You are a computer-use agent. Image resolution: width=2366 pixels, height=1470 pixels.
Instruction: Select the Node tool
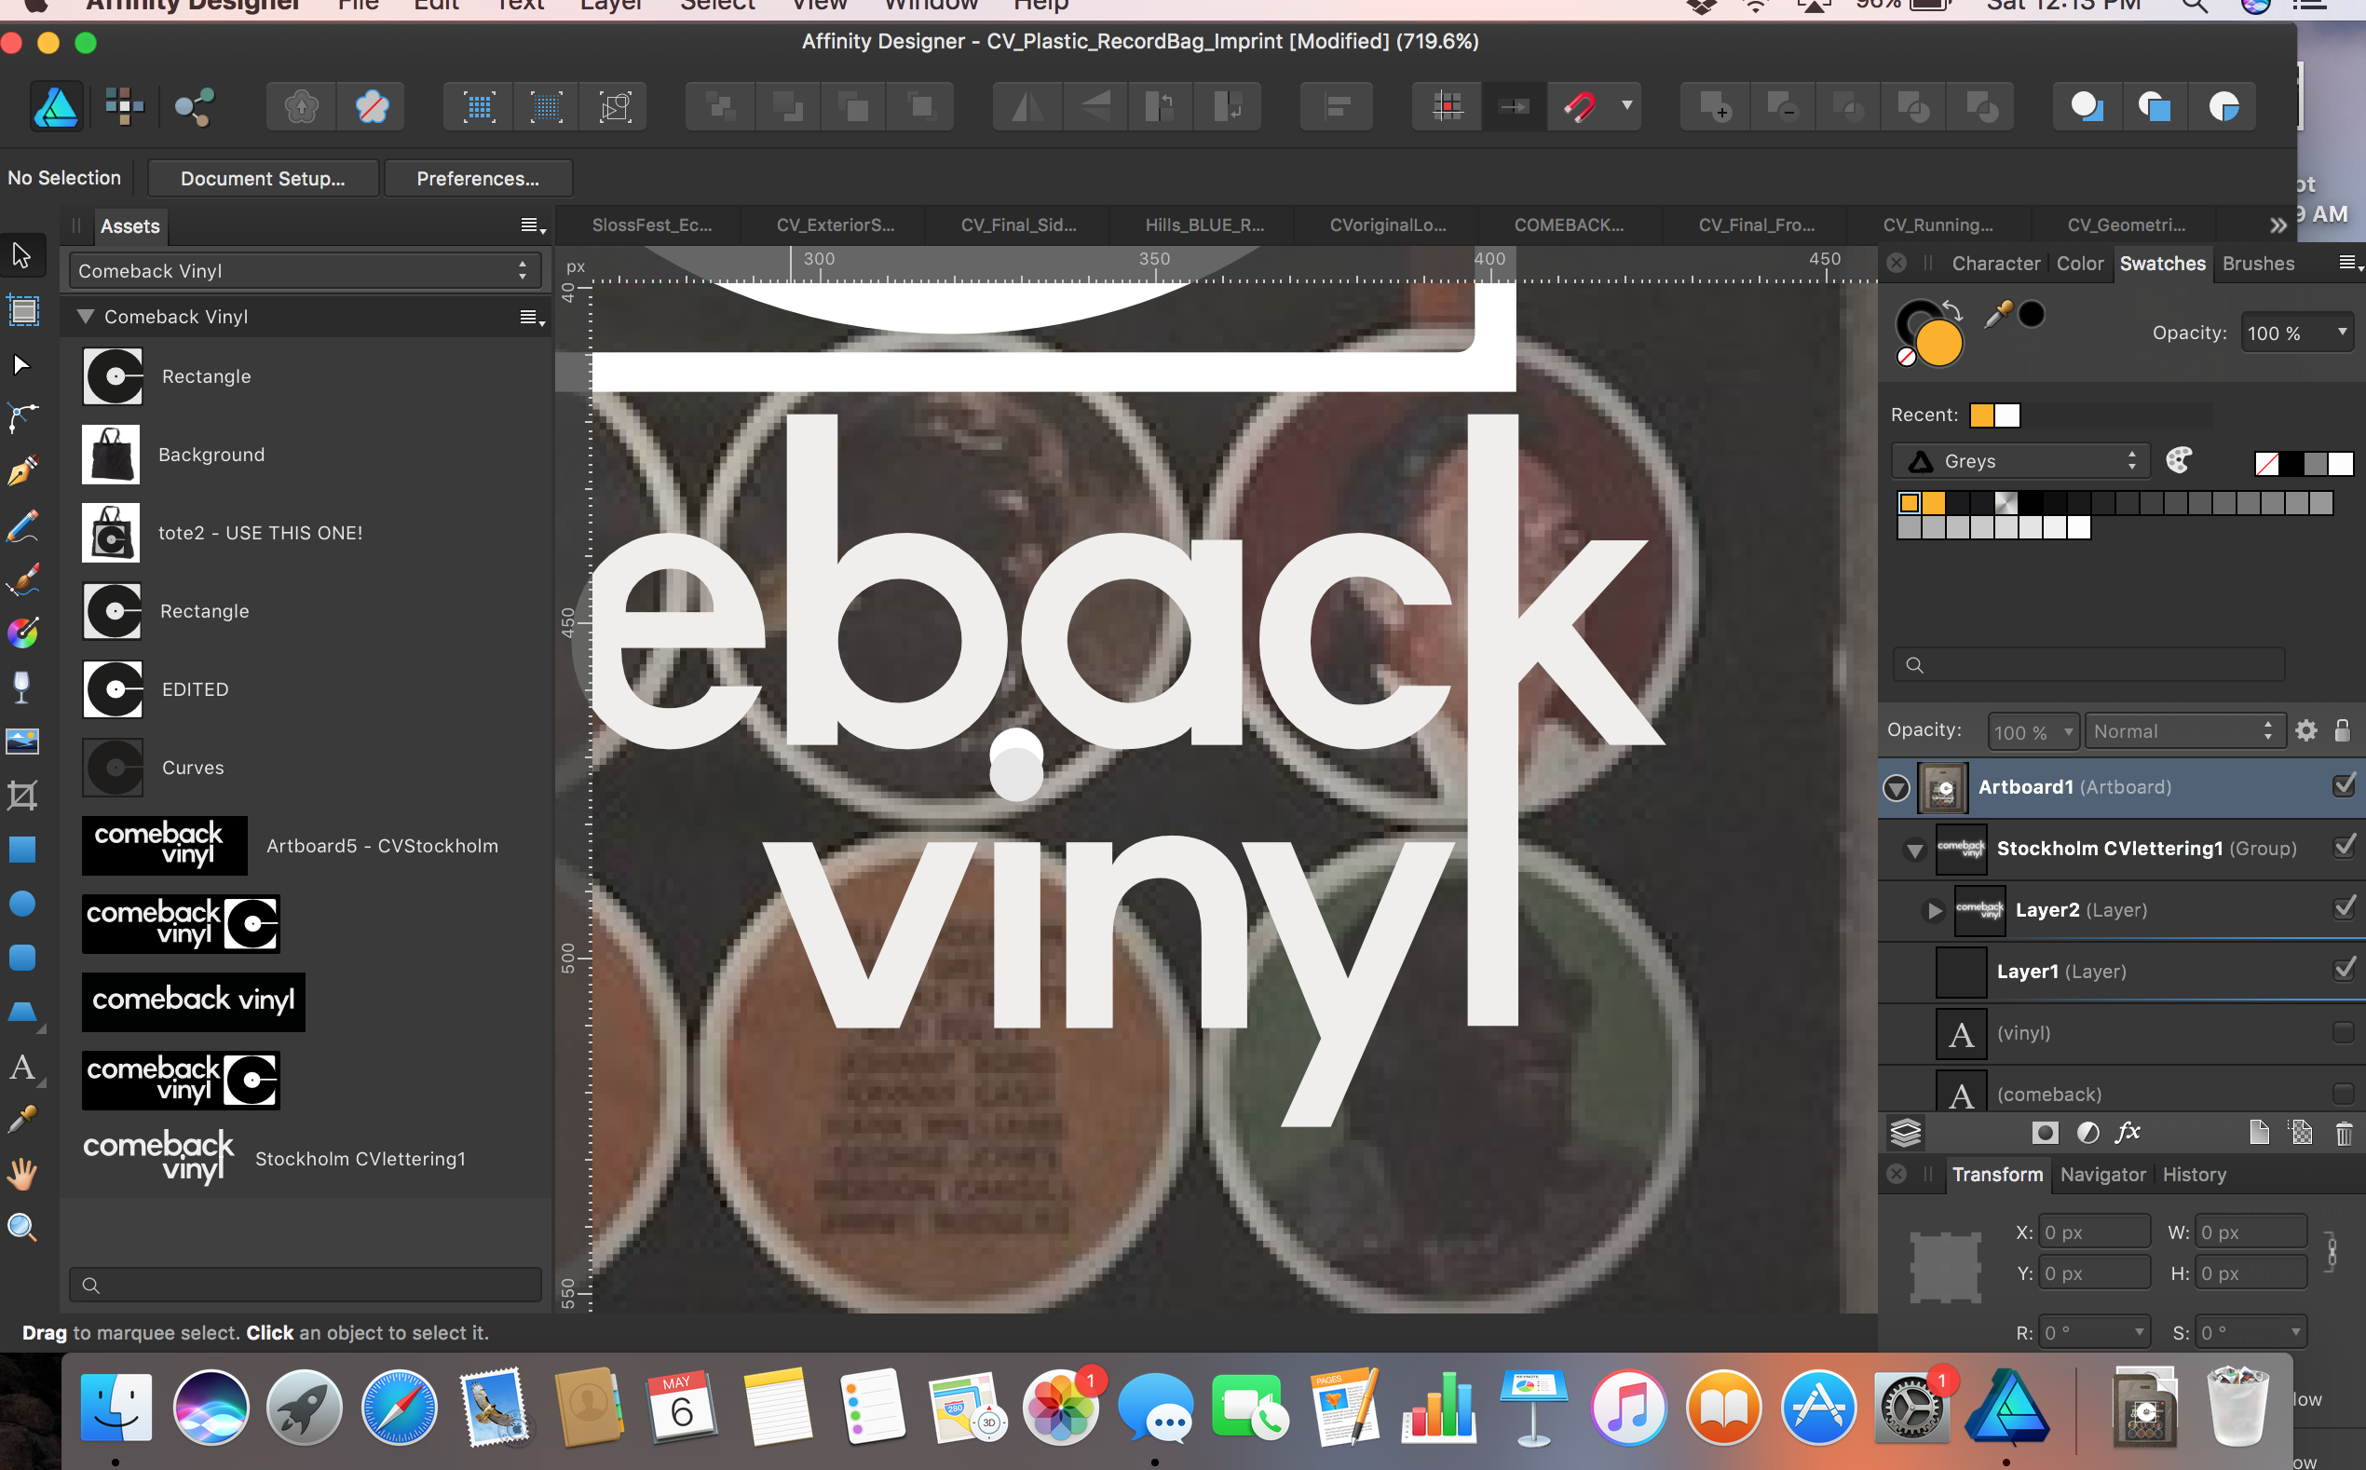[21, 364]
